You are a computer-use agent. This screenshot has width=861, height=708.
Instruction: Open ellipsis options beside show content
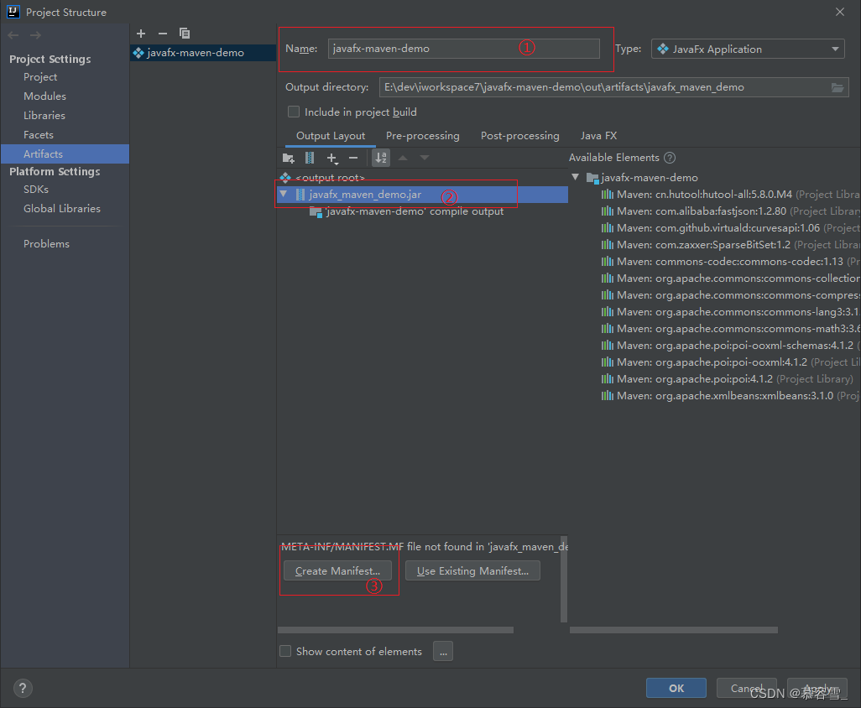(x=443, y=652)
